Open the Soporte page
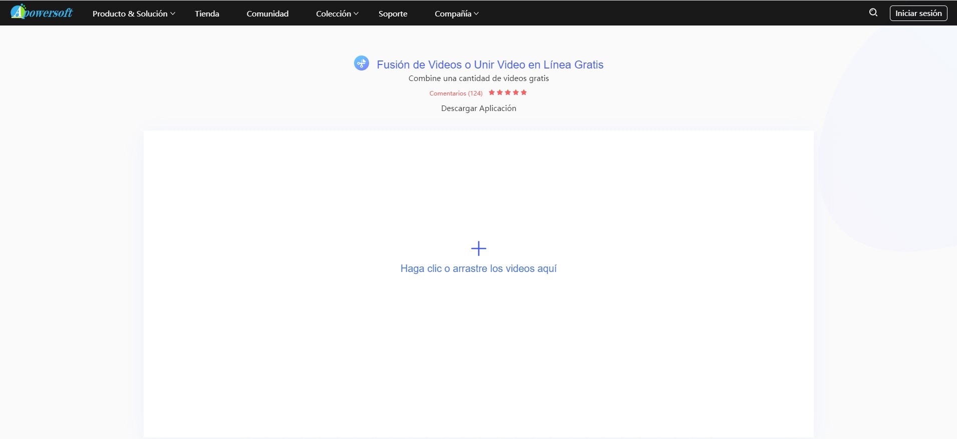Viewport: 957px width, 439px height. pyautogui.click(x=393, y=13)
